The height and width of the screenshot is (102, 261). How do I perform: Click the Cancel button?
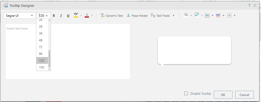tap(244, 95)
